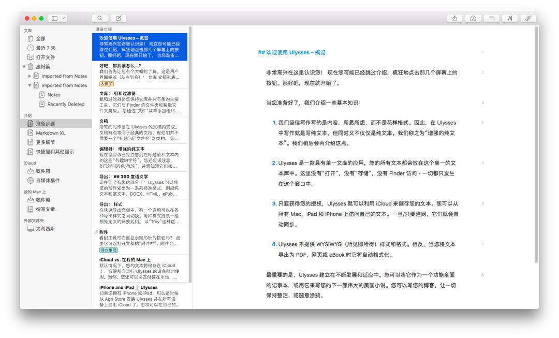The width and height of the screenshot is (559, 338).
Task: Open the navigation outline icon
Action: (491, 18)
